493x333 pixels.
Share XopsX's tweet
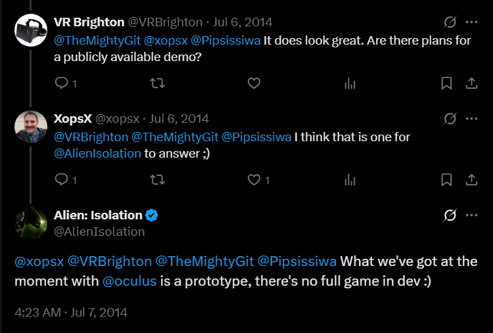click(471, 179)
